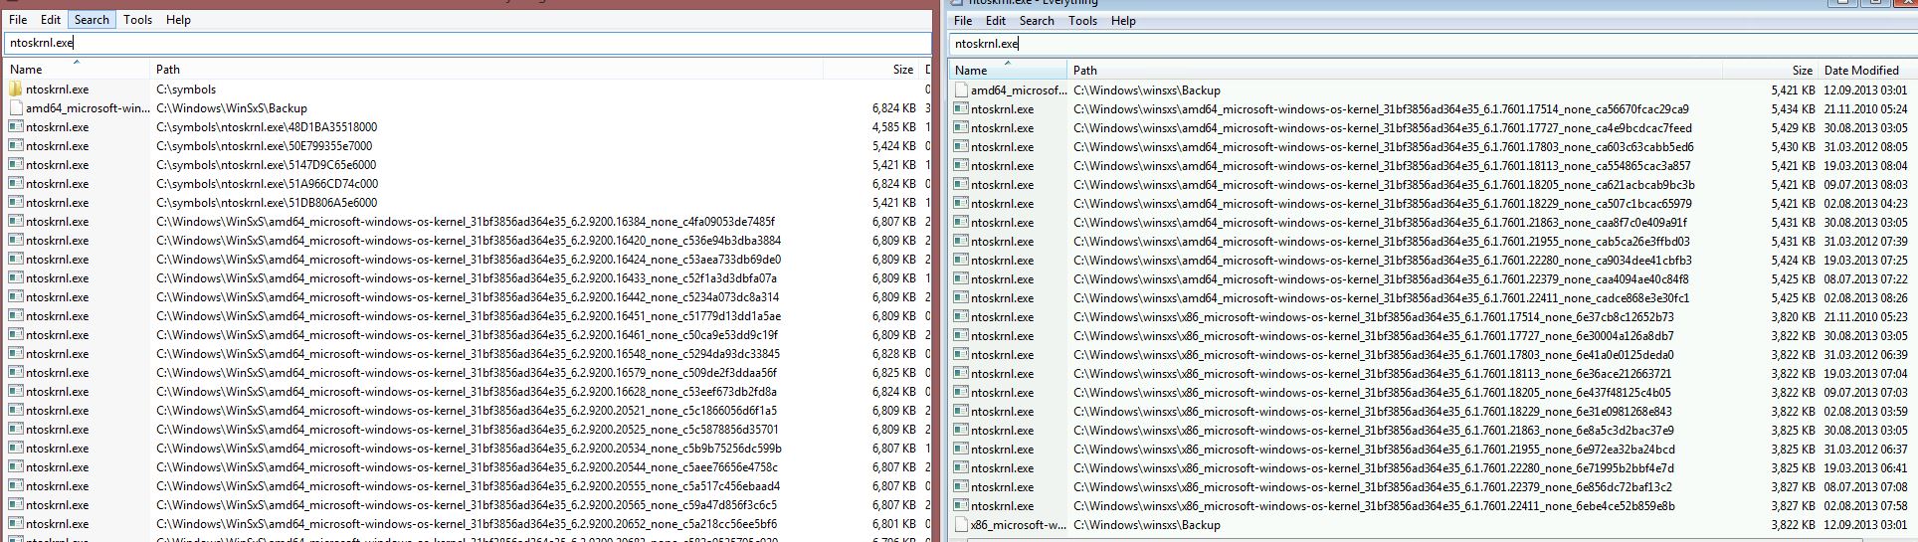Open the Edit menu in the right window
Viewport: 1918px width, 542px height.
996,21
